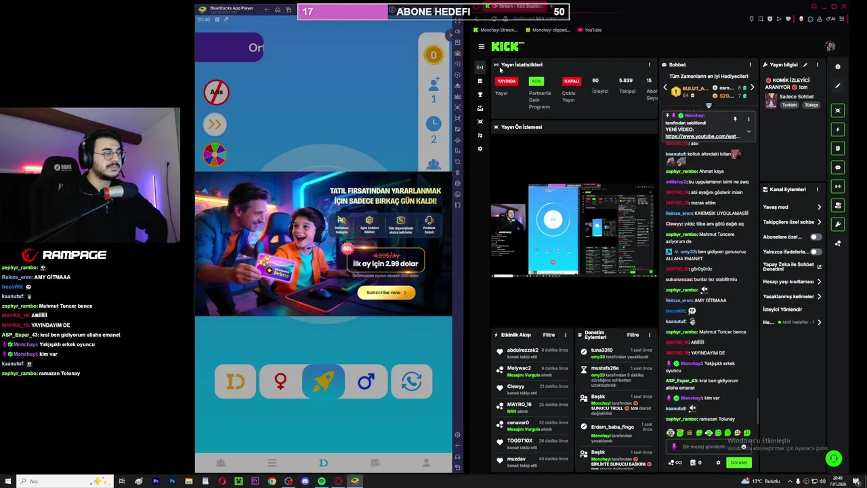Tap the double-arrow skip button in the app

click(215, 124)
